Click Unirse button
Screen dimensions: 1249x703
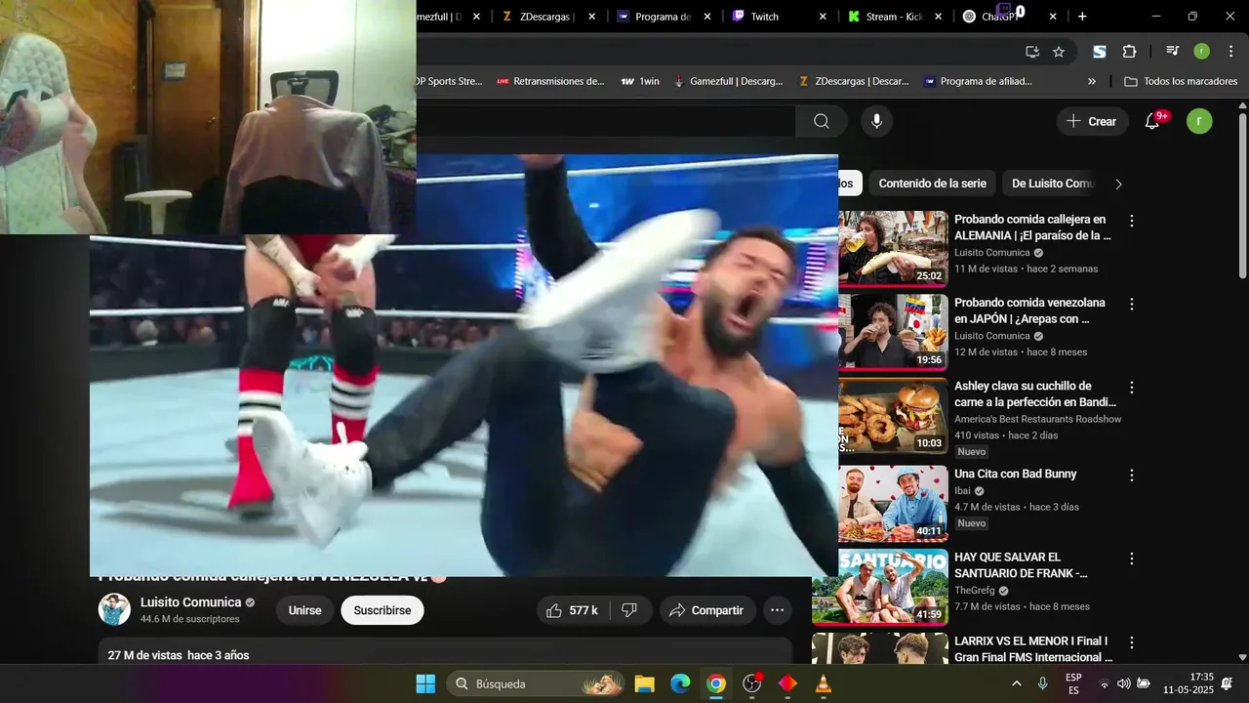[x=304, y=610]
